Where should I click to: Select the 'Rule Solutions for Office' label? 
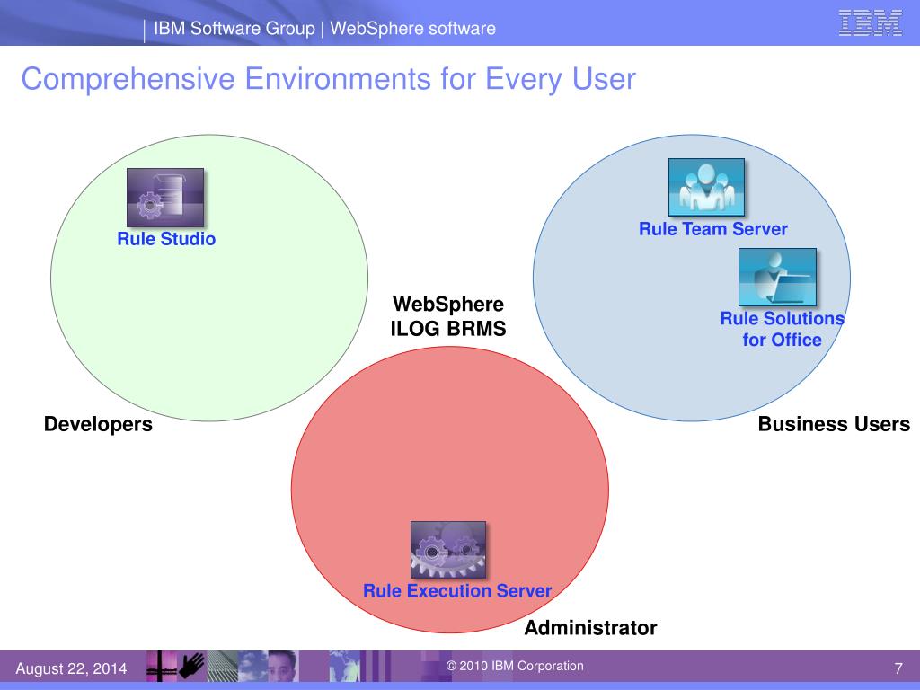click(783, 329)
